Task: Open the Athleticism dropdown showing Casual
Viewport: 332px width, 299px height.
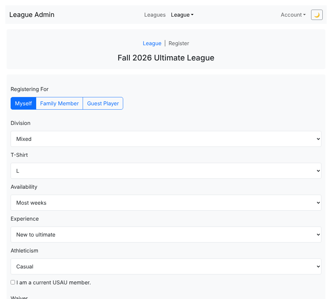Action: tap(166, 266)
